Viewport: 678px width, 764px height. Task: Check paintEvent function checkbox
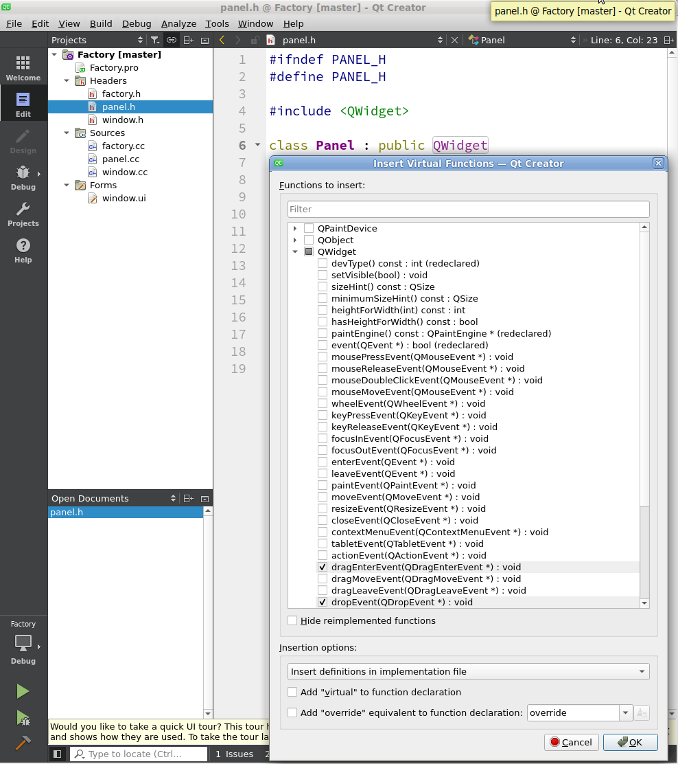tap(323, 485)
